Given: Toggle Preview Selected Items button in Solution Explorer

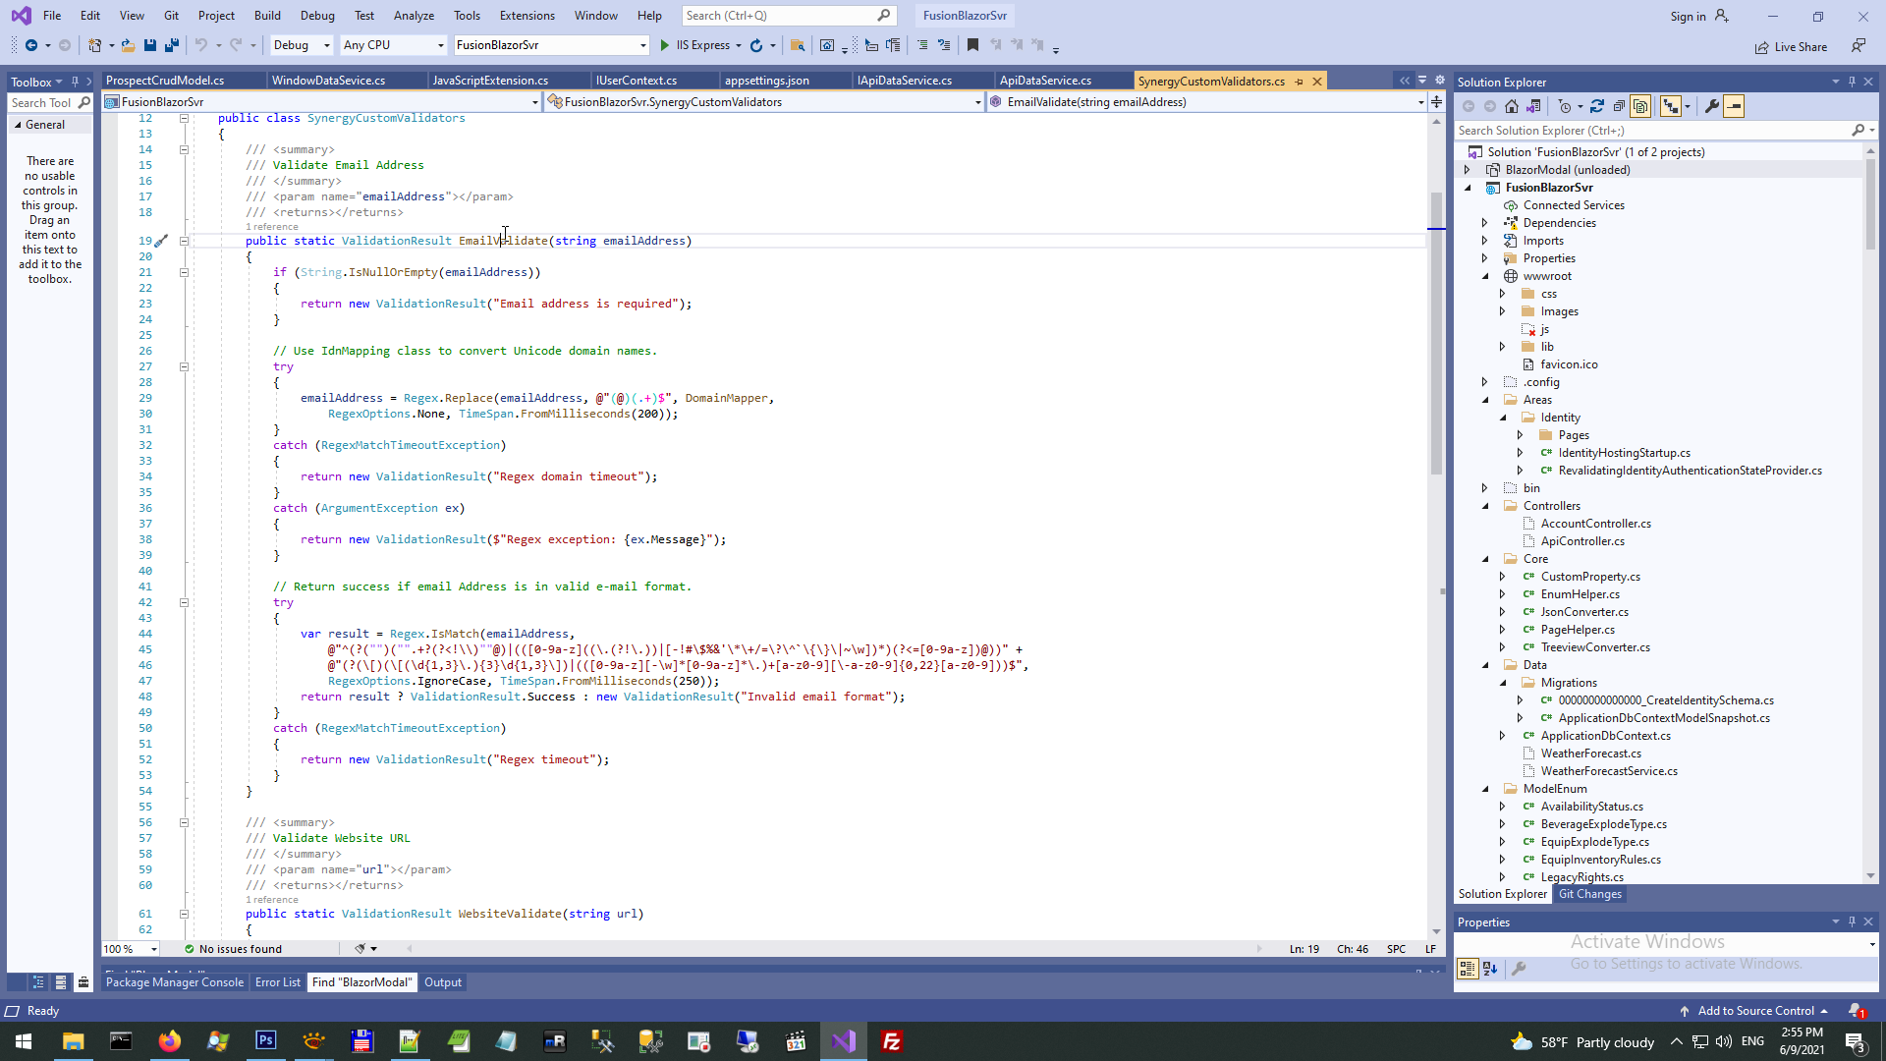Looking at the screenshot, I should pos(1734,106).
